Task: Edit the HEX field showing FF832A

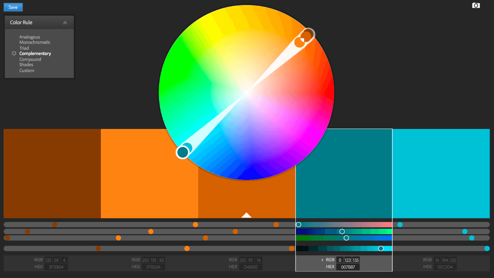Action: click(x=153, y=267)
